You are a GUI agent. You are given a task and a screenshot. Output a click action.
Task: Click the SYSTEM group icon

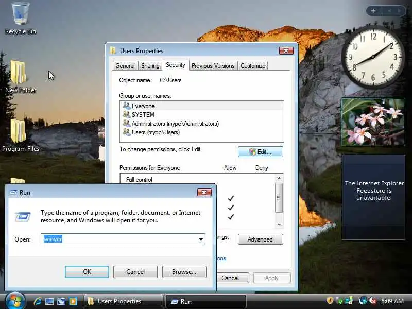tap(127, 114)
